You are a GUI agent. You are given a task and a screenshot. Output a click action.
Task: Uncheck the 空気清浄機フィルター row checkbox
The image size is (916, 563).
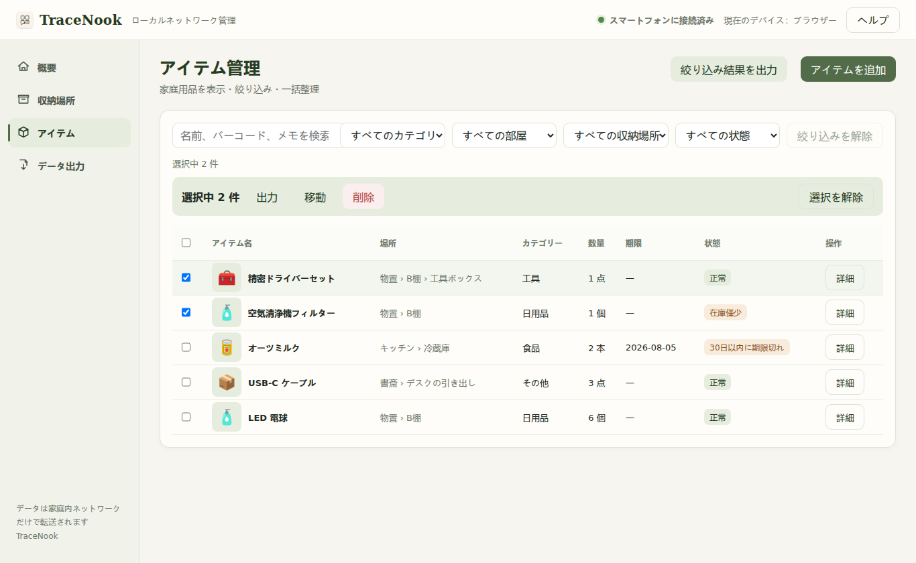click(x=186, y=312)
